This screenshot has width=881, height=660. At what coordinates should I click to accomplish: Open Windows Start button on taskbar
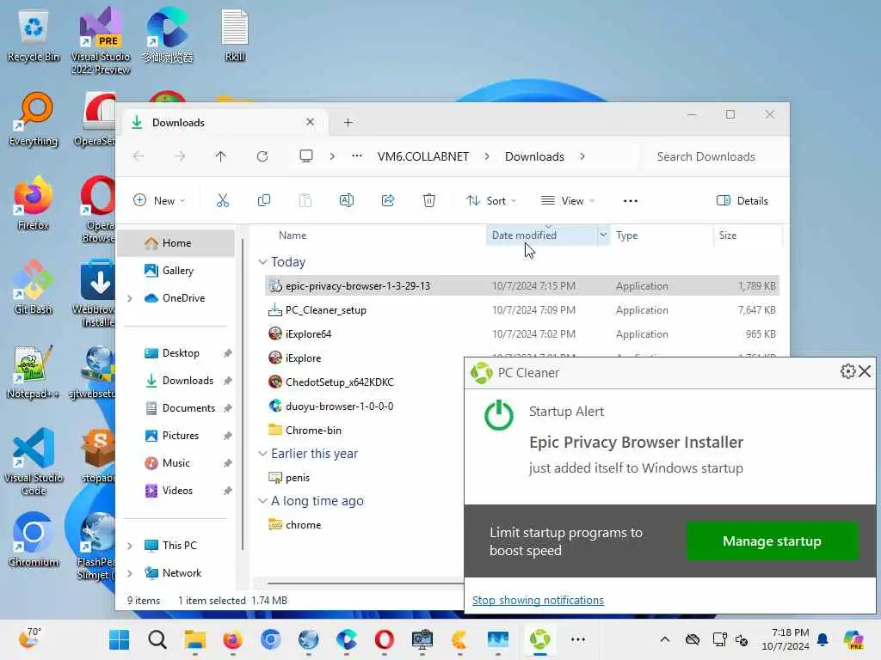coord(119,639)
